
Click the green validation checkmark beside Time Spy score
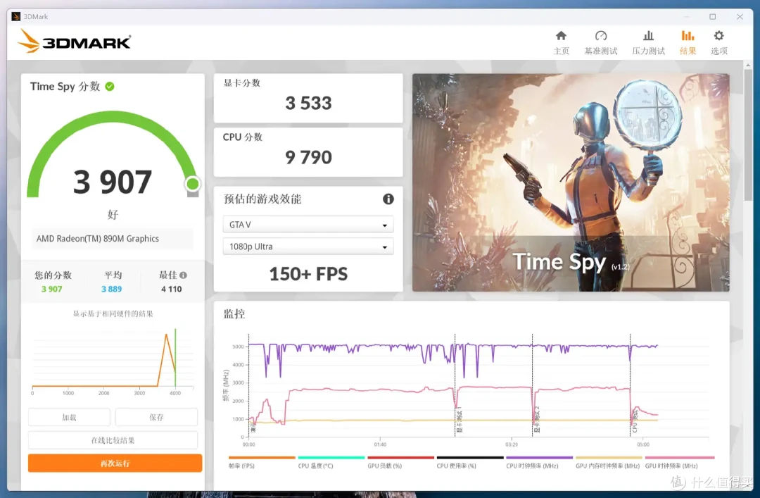[110, 87]
